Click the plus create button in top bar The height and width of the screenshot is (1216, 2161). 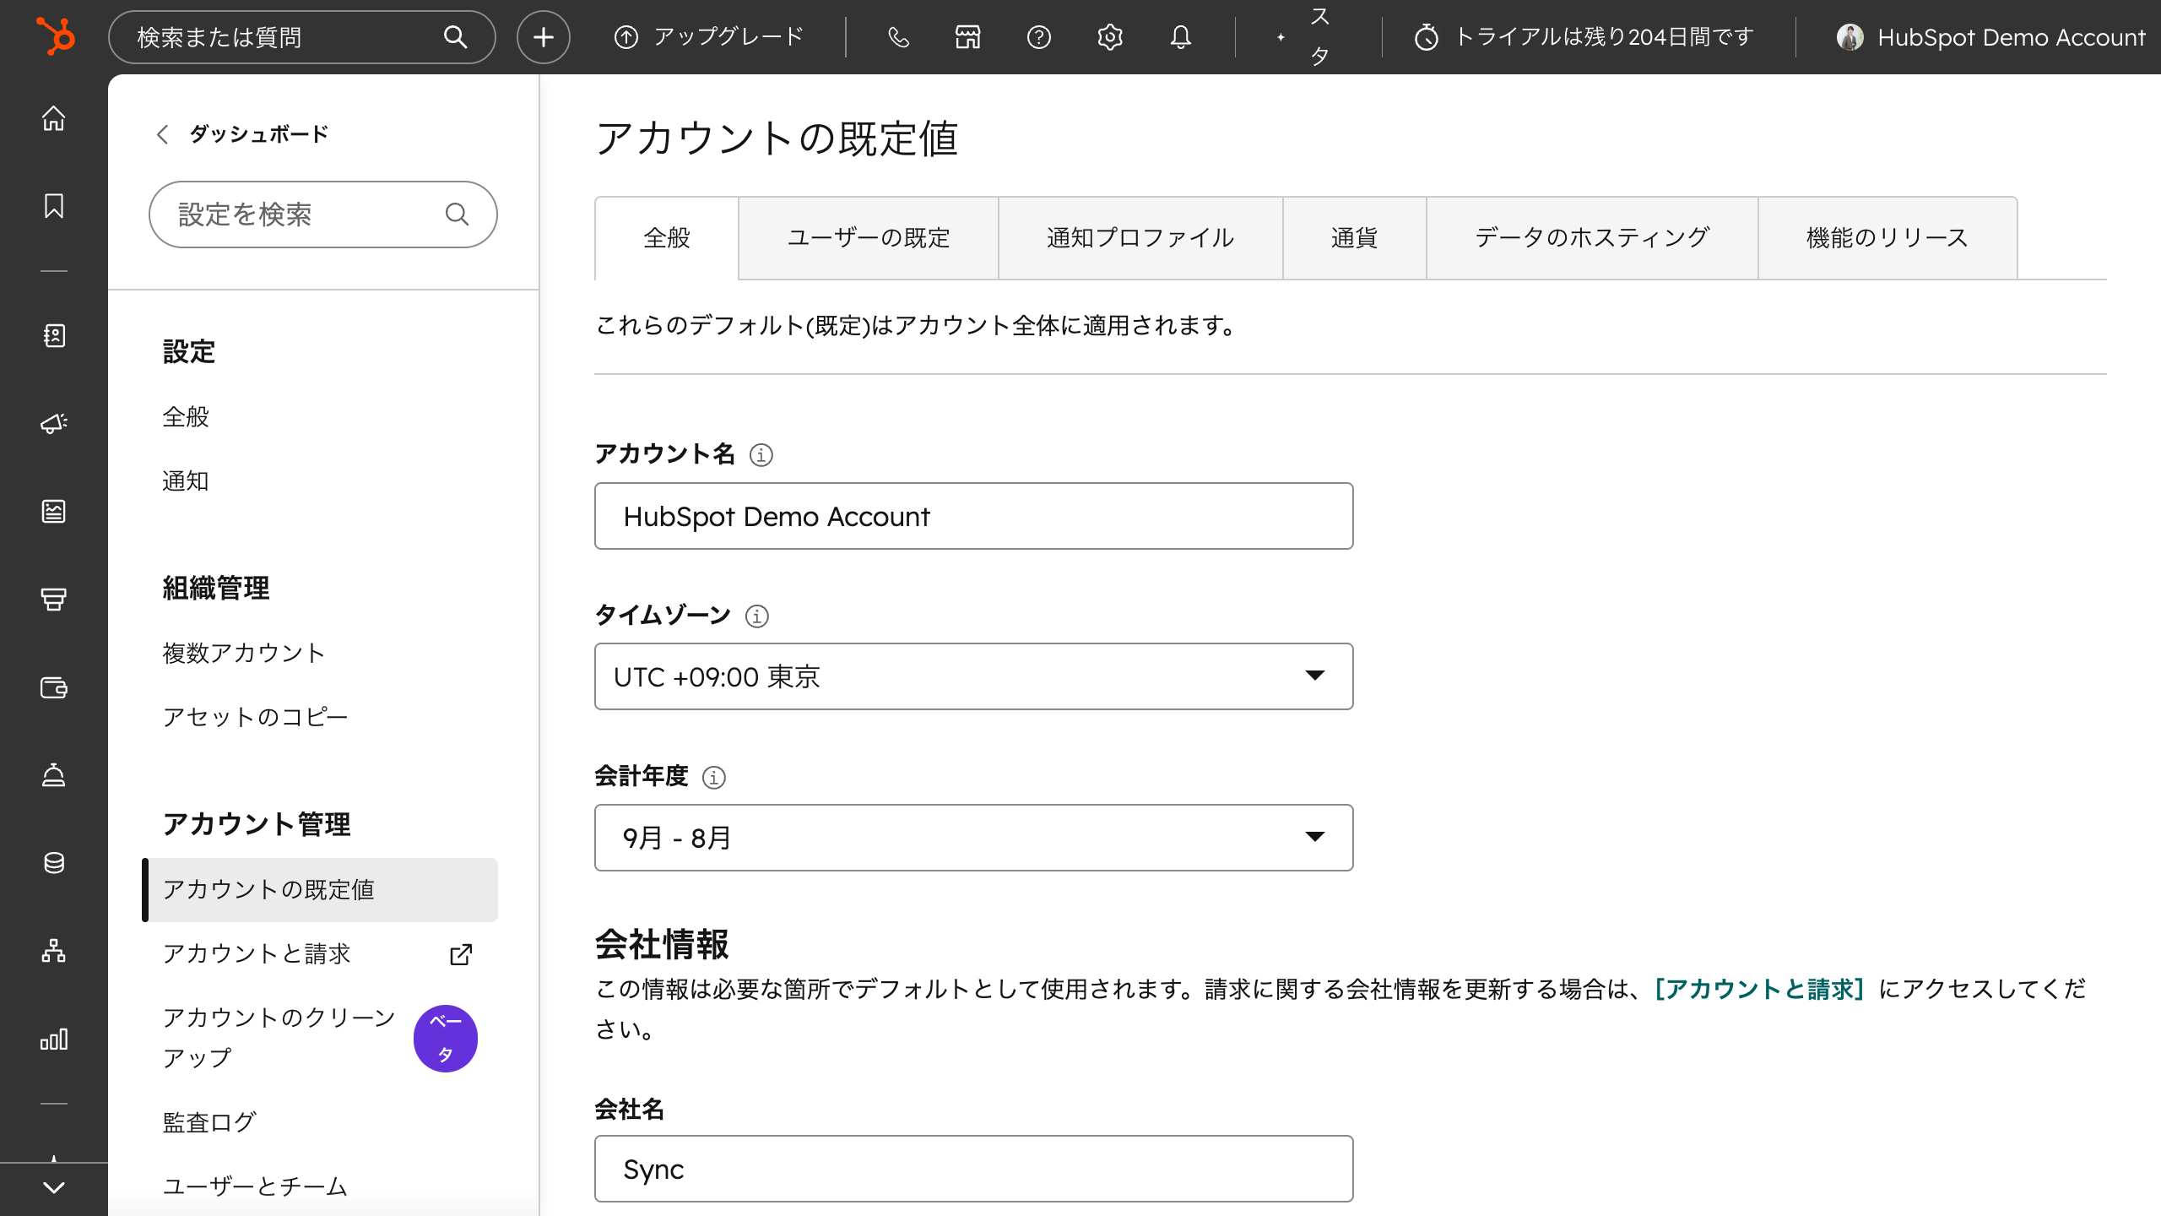point(544,37)
